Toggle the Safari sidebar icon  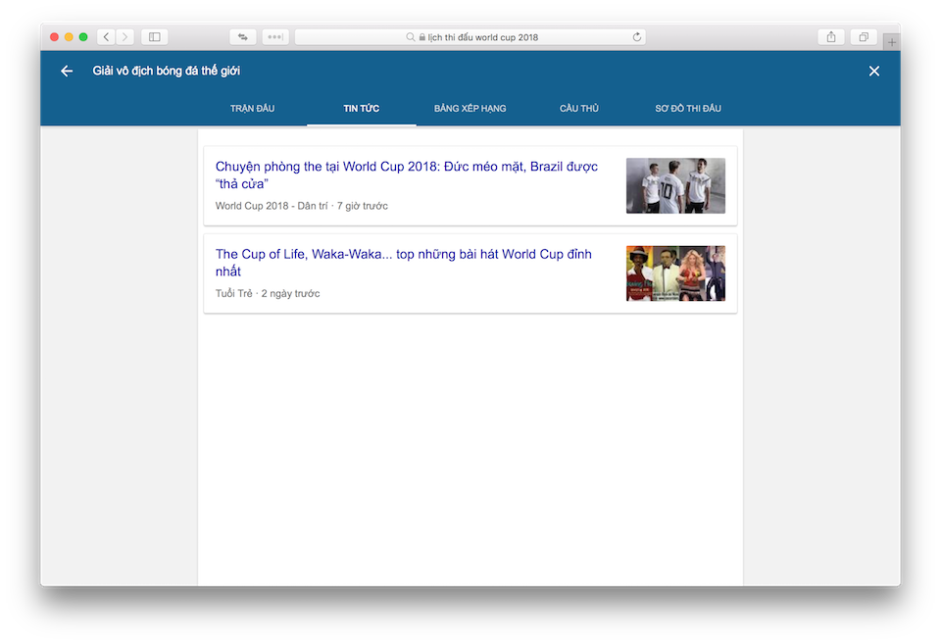coord(154,37)
